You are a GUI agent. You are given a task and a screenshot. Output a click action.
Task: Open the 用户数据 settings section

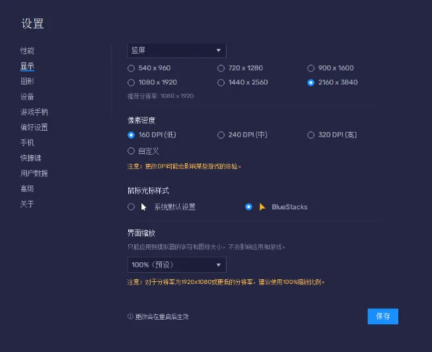pos(34,173)
